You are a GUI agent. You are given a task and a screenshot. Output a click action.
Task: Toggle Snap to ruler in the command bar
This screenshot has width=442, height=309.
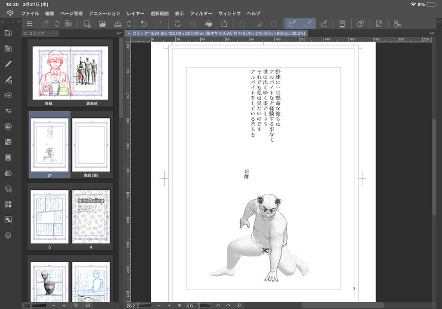[294, 24]
